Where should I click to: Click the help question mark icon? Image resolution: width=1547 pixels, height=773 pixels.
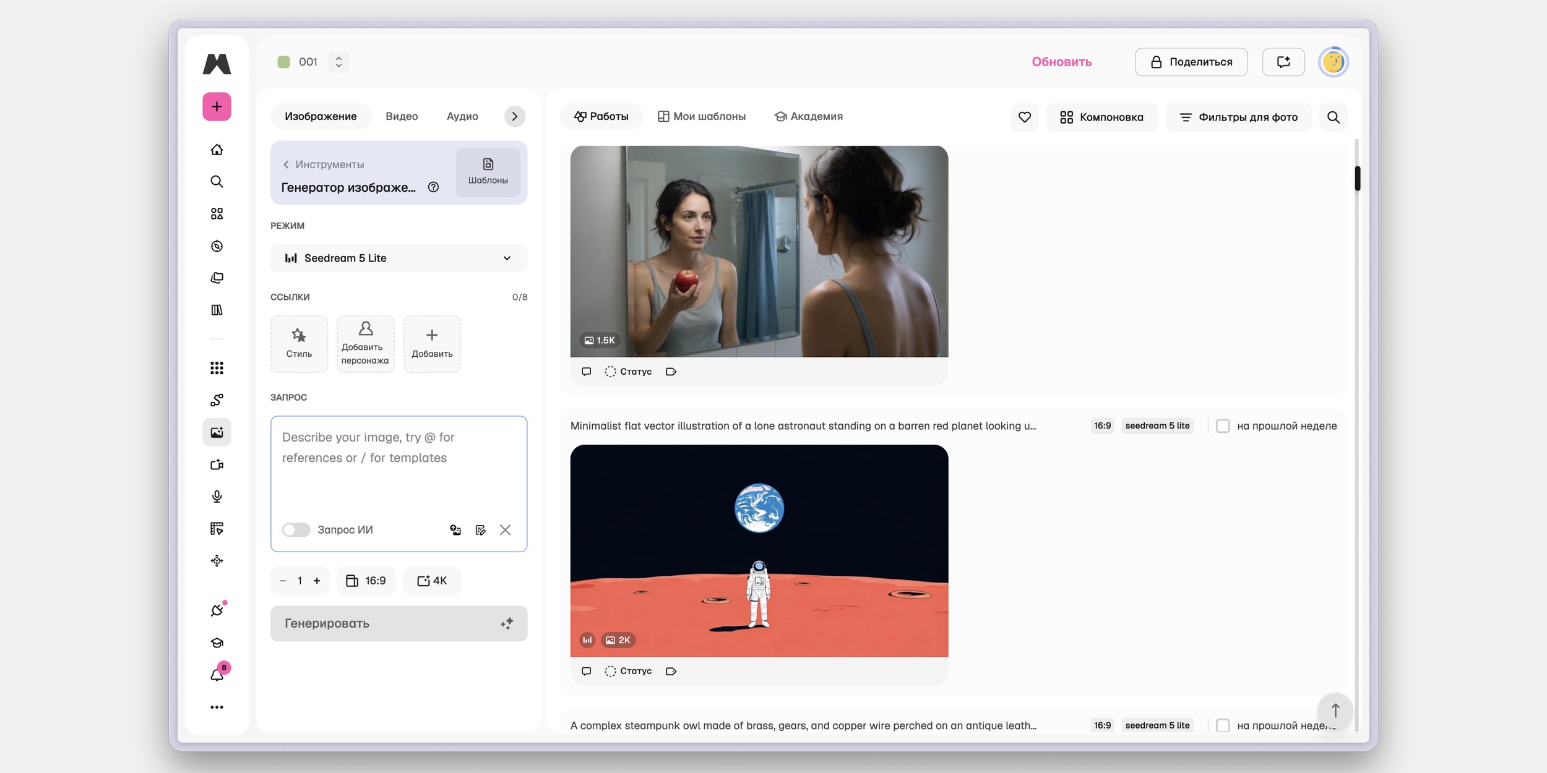click(434, 187)
